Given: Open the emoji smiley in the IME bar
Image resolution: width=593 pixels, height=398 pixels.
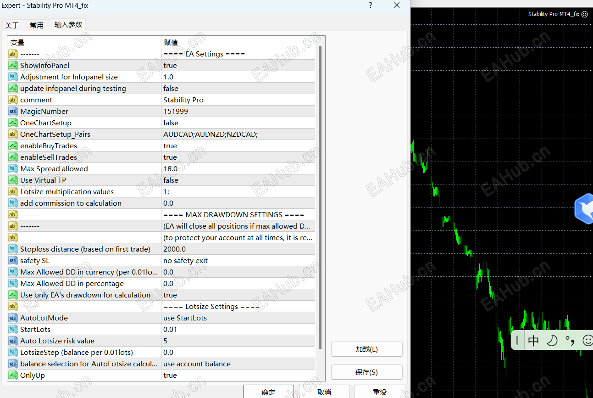Looking at the screenshot, I should [587, 340].
